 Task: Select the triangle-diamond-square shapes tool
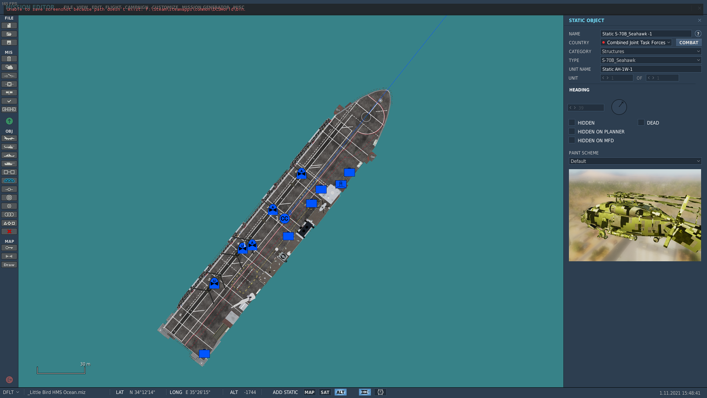click(x=9, y=223)
